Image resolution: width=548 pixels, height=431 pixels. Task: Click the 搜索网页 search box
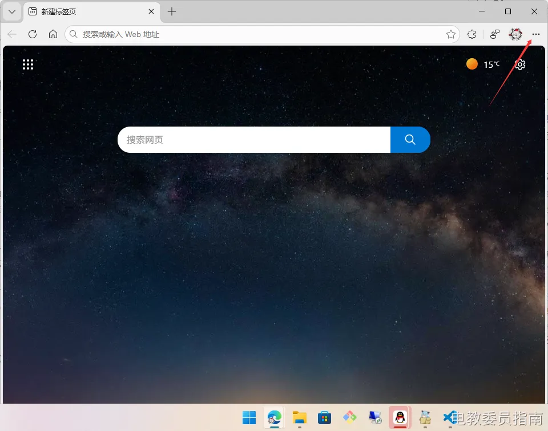point(254,140)
